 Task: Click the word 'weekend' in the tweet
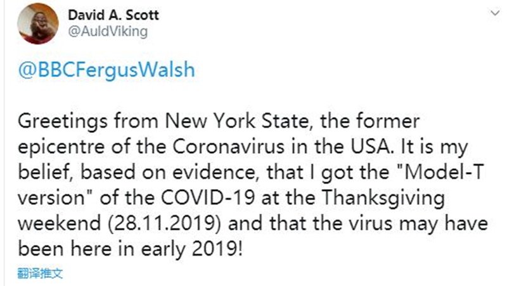(59, 223)
